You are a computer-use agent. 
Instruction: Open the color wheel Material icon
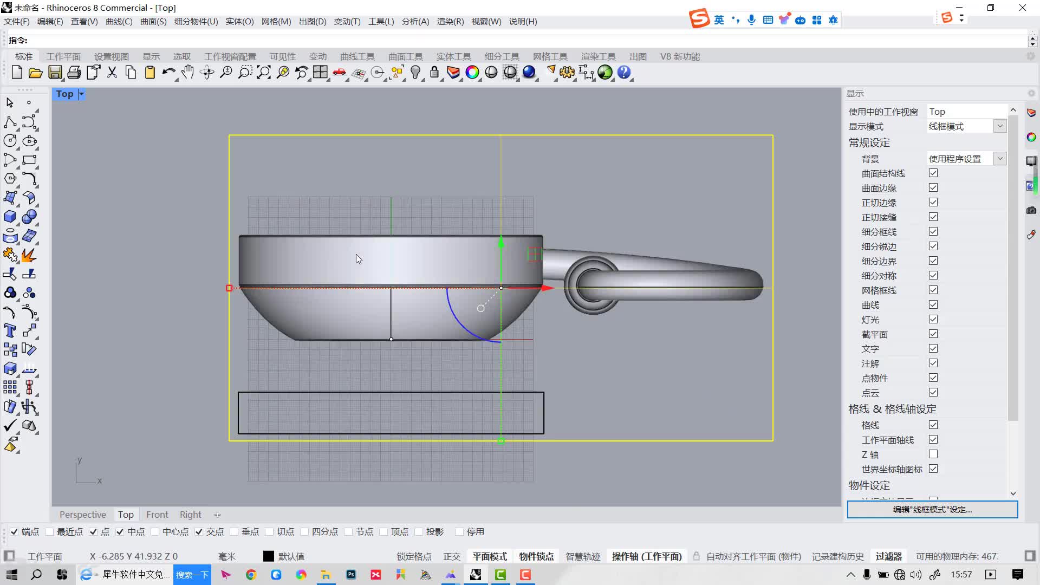coord(472,73)
